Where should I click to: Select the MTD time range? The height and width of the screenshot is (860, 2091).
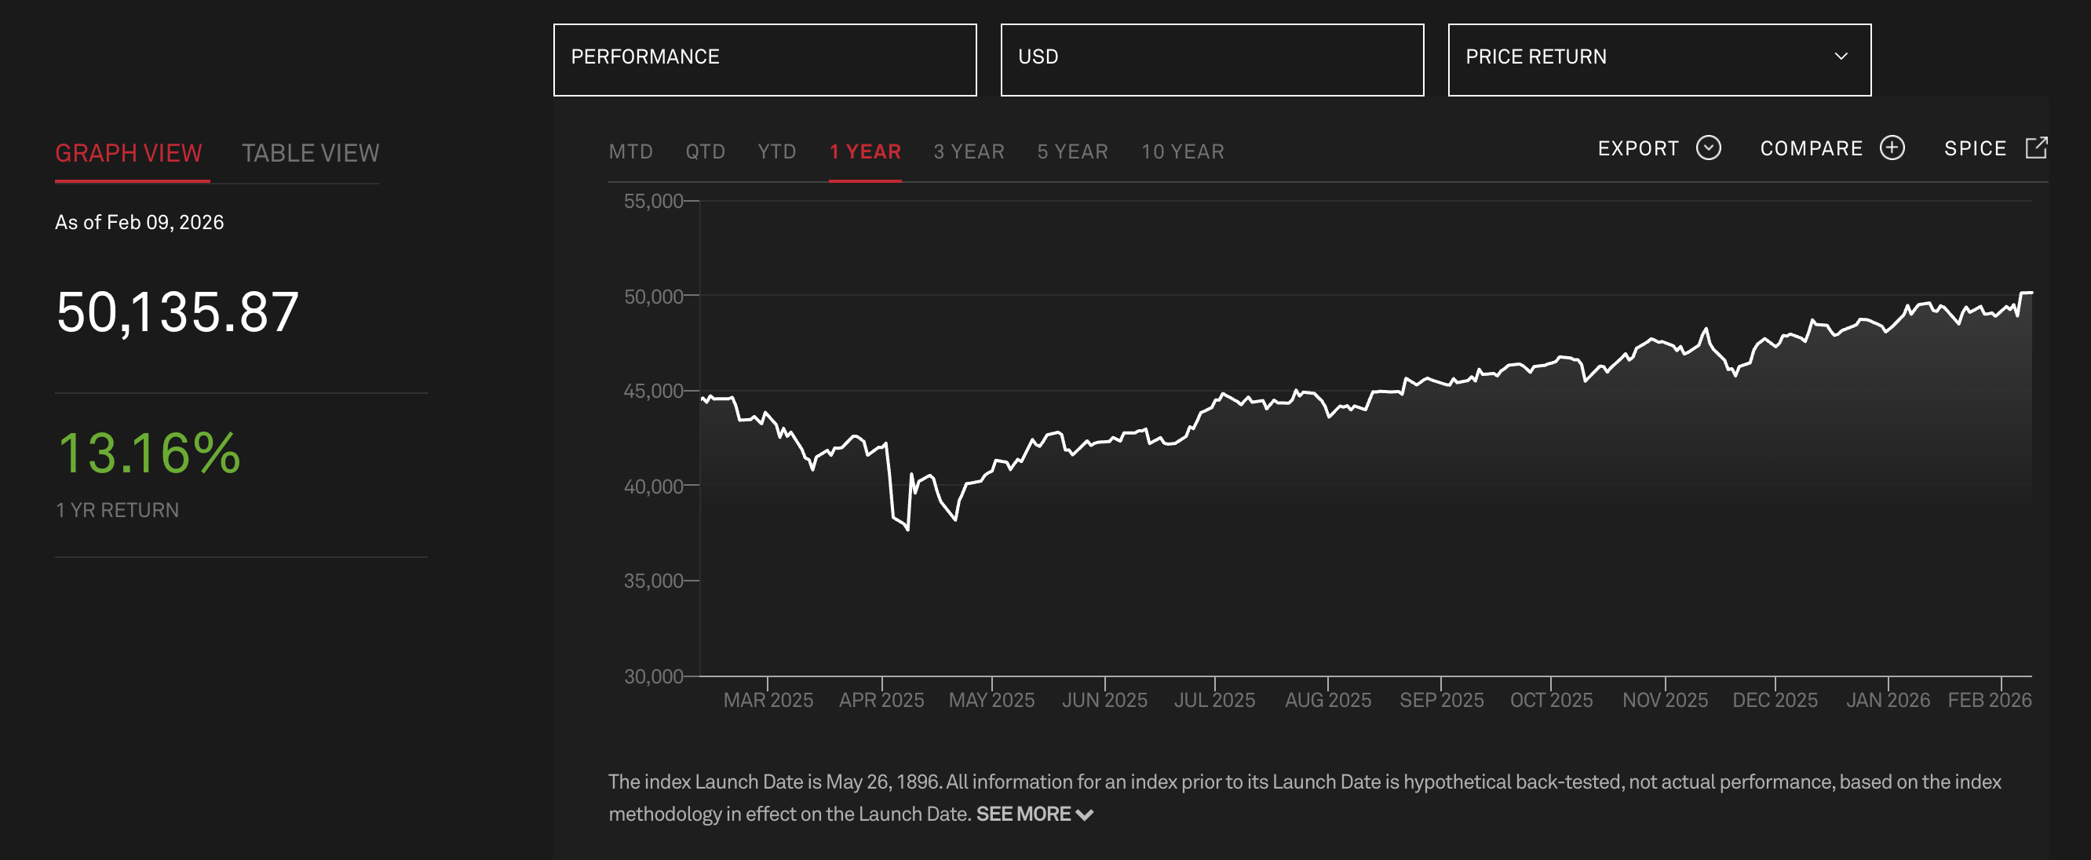[x=630, y=151]
